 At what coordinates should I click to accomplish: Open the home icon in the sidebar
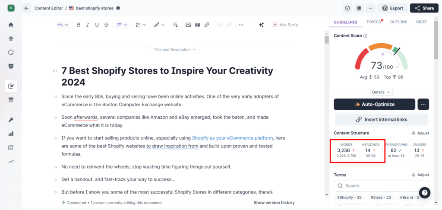tap(11, 25)
